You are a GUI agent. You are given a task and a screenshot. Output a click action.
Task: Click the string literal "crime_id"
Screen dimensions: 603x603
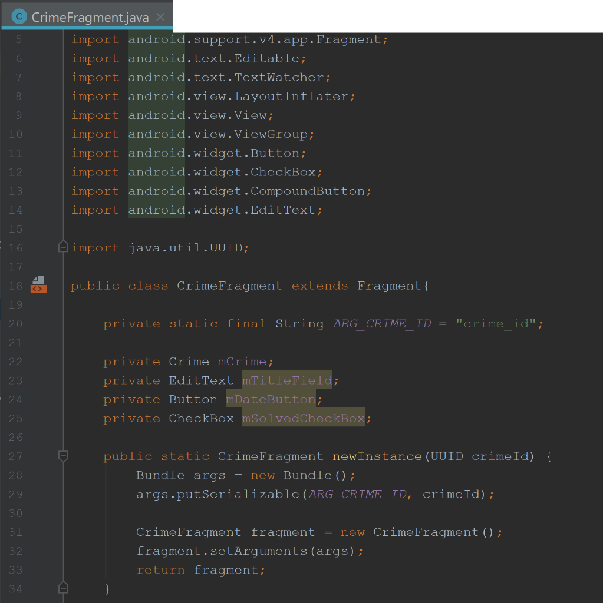496,324
